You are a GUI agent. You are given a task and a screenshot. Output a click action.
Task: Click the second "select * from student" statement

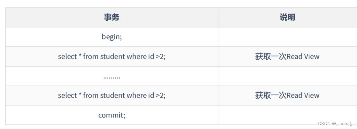click(x=111, y=95)
